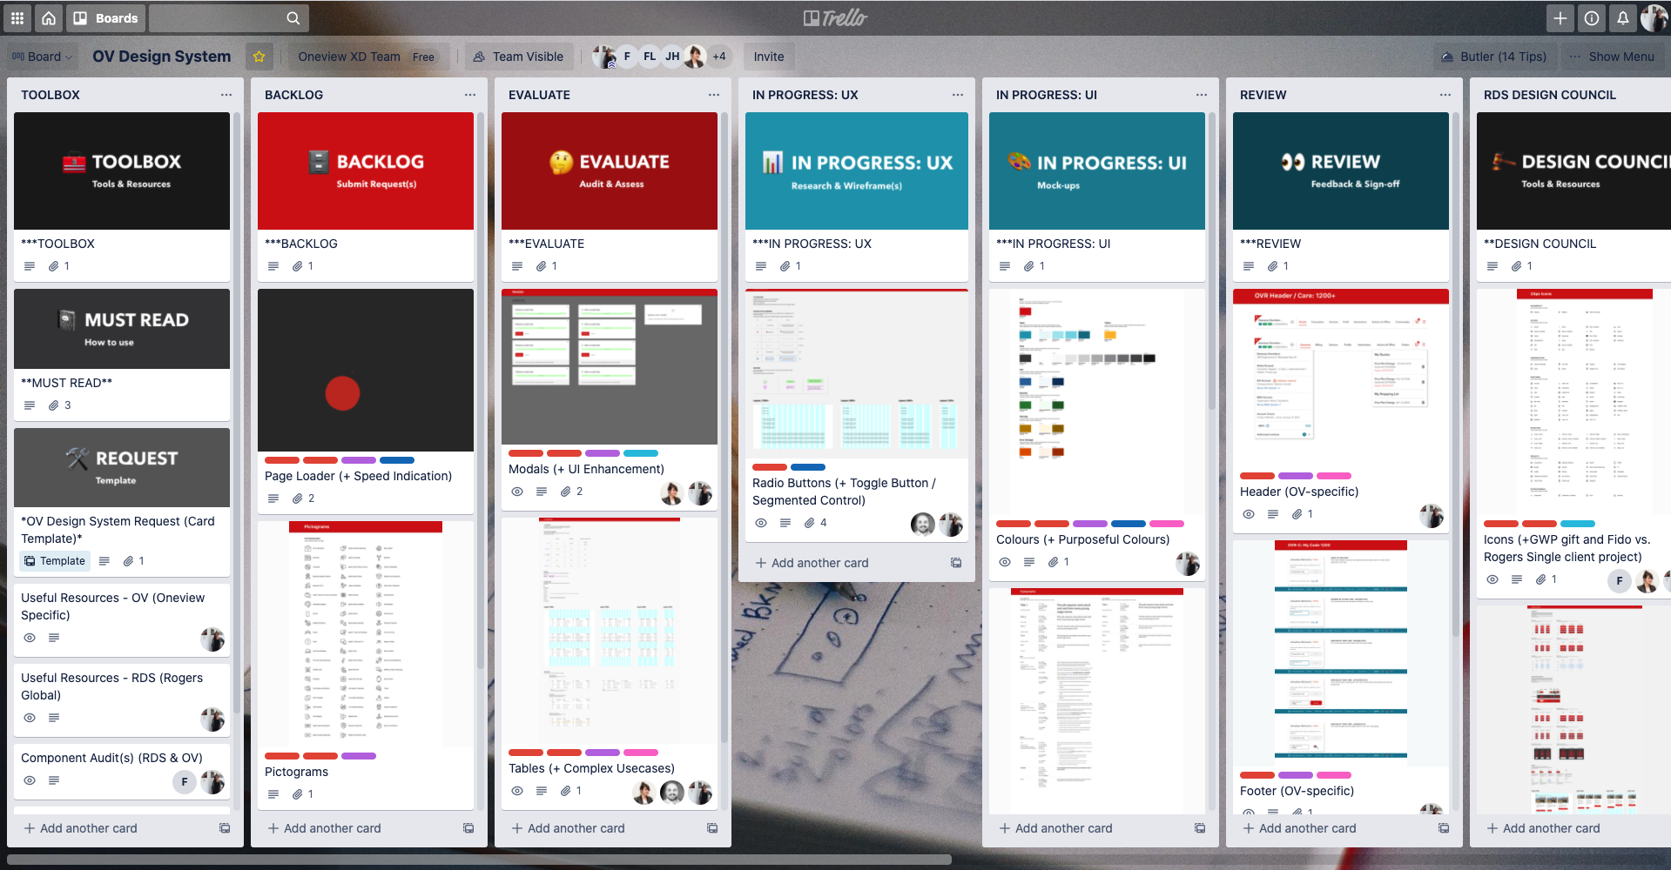Image resolution: width=1671 pixels, height=870 pixels.
Task: Open the ***TOOLBOX card
Action: 122,197
